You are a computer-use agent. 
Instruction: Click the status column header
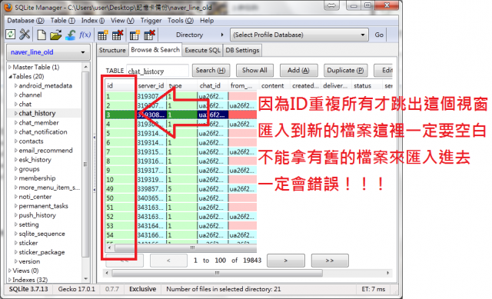[x=367, y=85]
